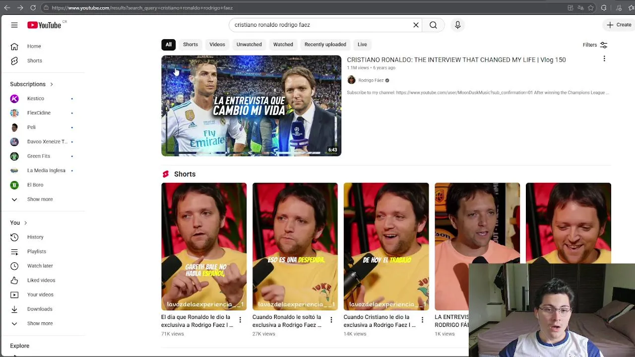Open the Filters options
The image size is (635, 357).
tap(595, 45)
